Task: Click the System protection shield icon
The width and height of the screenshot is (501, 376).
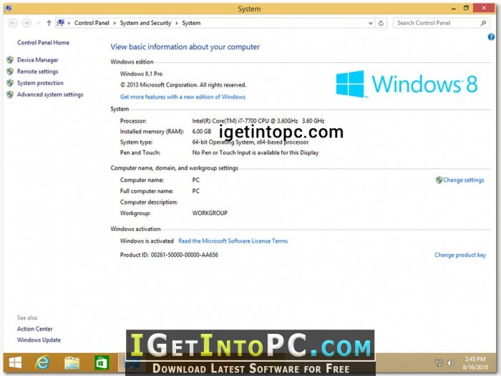Action: click(x=10, y=83)
